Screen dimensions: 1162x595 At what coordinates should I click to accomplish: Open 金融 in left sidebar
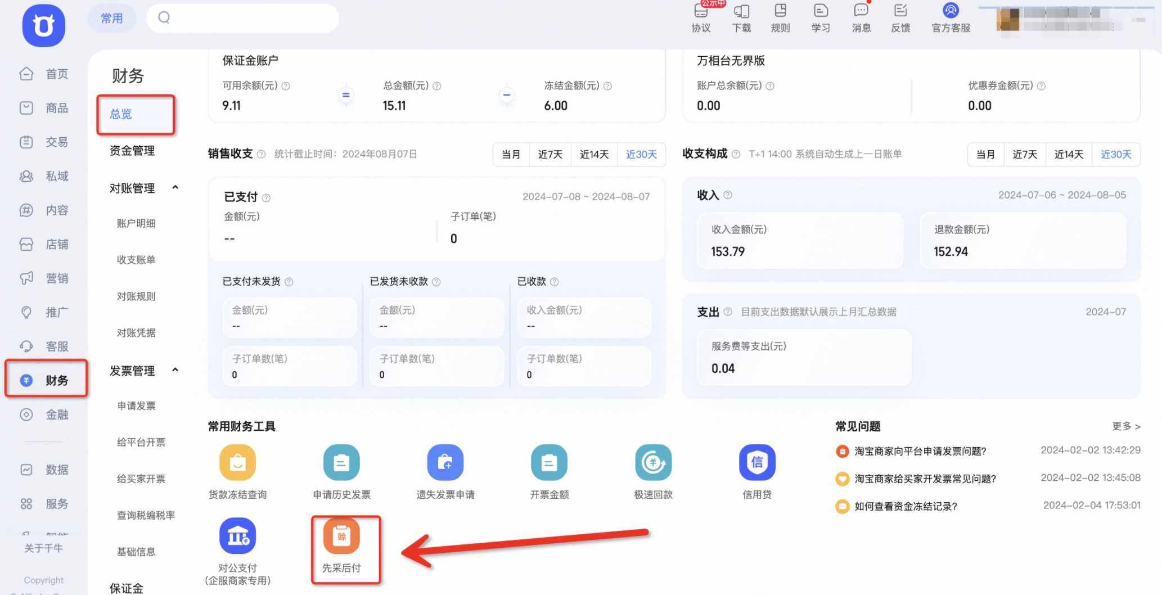pos(44,414)
